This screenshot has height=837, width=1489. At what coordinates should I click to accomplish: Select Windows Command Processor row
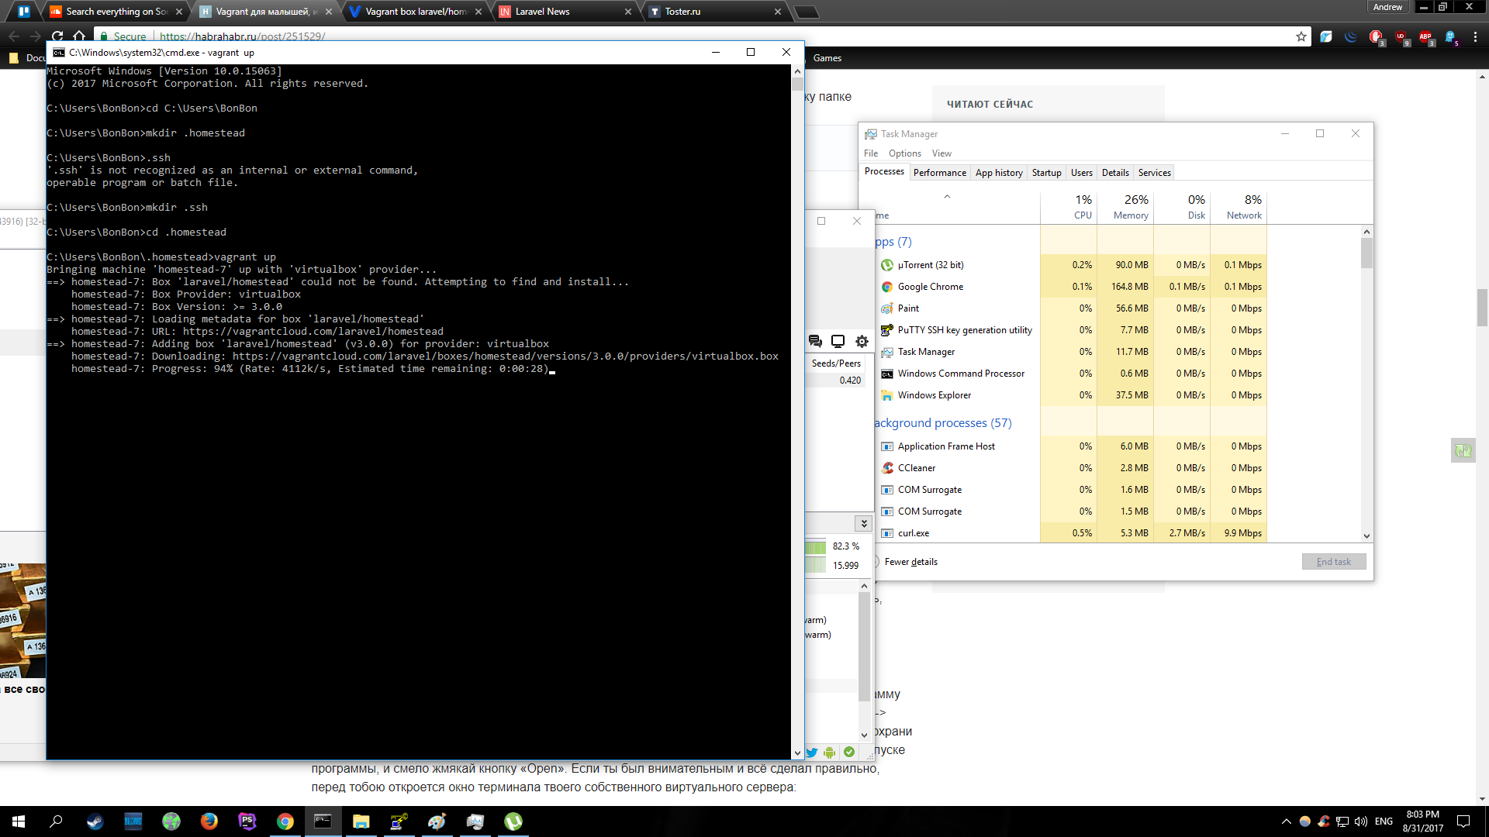[x=1070, y=374]
